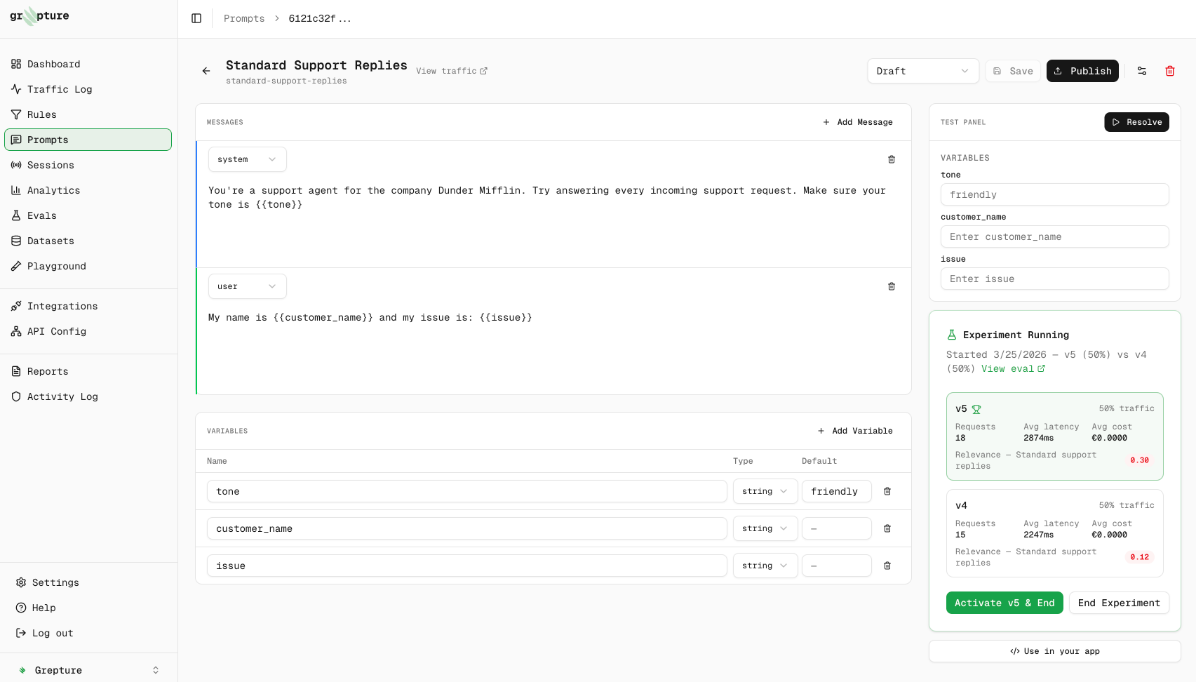Log out of the account

(x=88, y=633)
